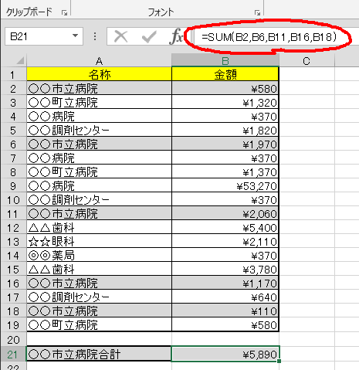
Task: Select column C header
Action: coord(307,61)
